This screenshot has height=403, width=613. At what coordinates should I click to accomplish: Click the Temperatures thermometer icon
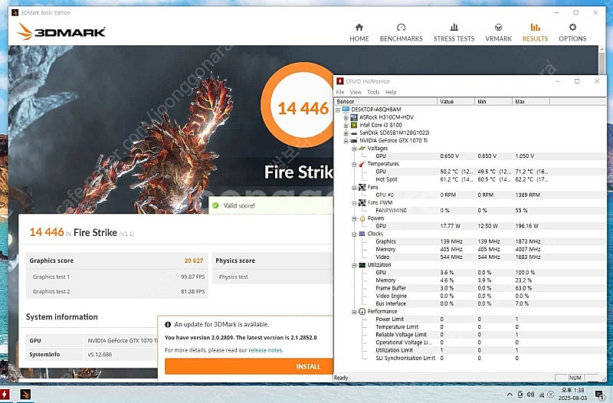[x=362, y=164]
